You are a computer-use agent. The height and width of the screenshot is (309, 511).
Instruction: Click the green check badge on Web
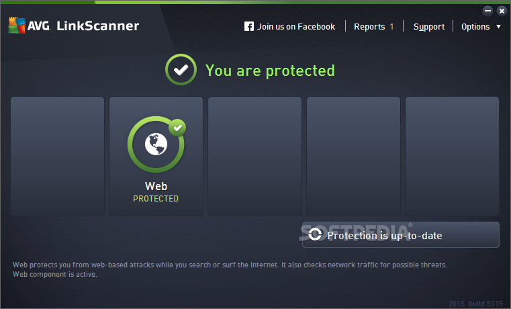tap(177, 128)
